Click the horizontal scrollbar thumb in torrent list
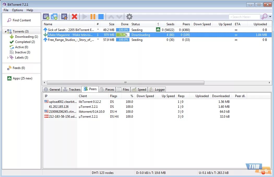Screen dimensions: 274x177 [126, 83]
